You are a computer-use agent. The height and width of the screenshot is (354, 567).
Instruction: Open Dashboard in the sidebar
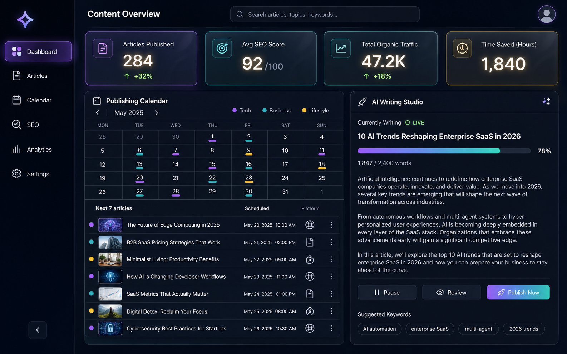tap(38, 51)
